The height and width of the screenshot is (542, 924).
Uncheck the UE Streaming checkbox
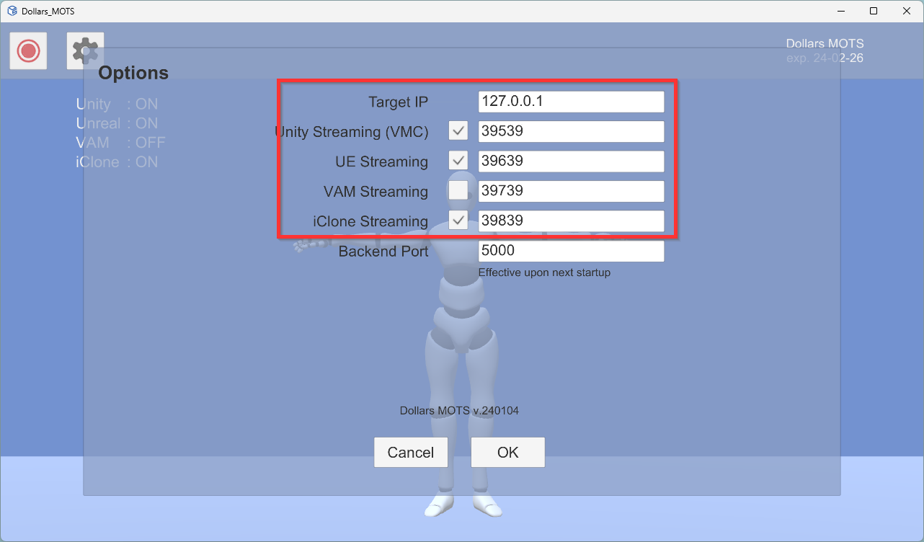coord(458,161)
